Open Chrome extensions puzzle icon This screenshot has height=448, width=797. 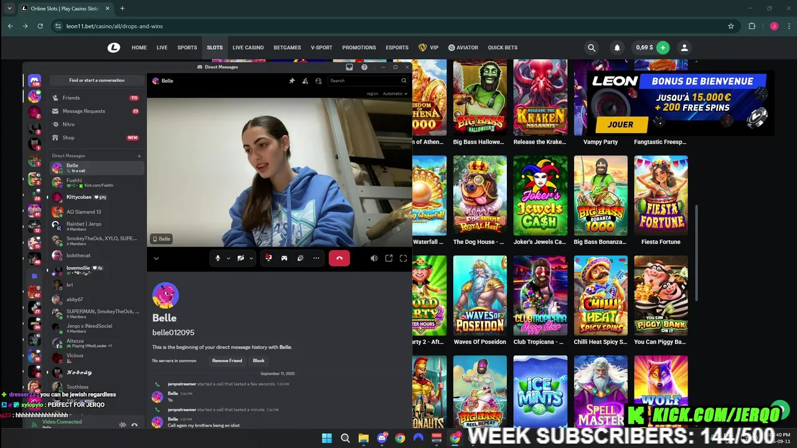[752, 26]
